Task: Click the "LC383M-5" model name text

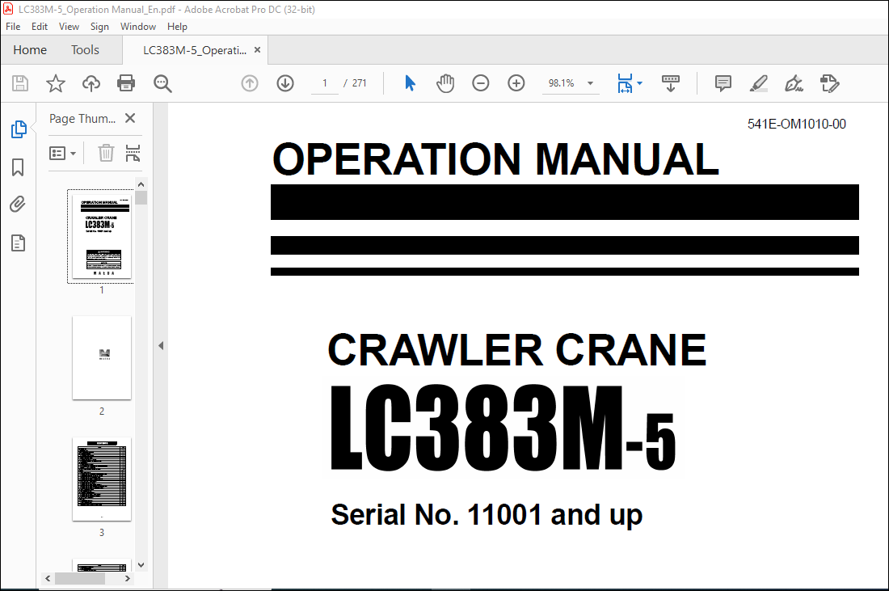Action: click(x=503, y=428)
